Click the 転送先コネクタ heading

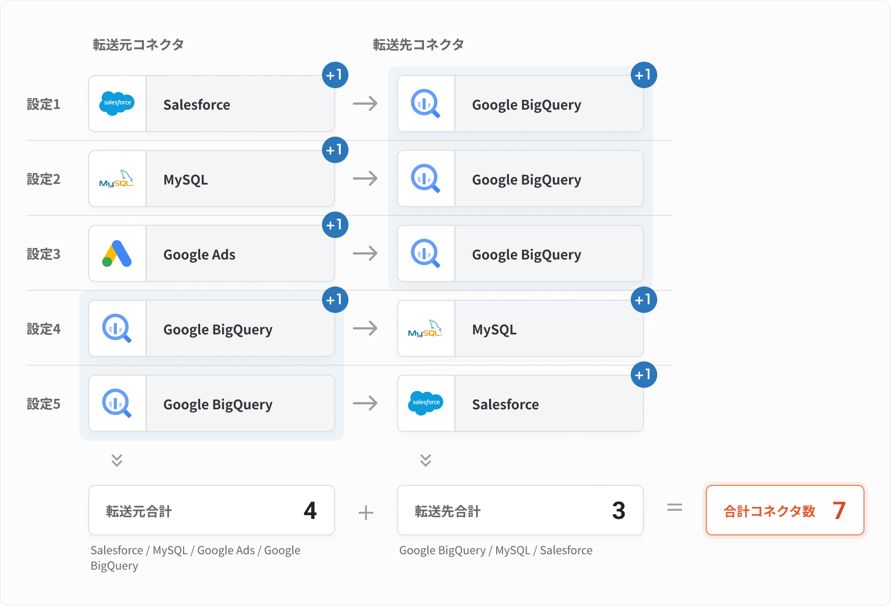418,45
